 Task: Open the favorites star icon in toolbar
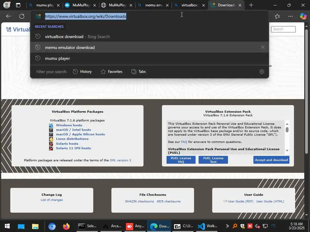pyautogui.click(x=277, y=16)
